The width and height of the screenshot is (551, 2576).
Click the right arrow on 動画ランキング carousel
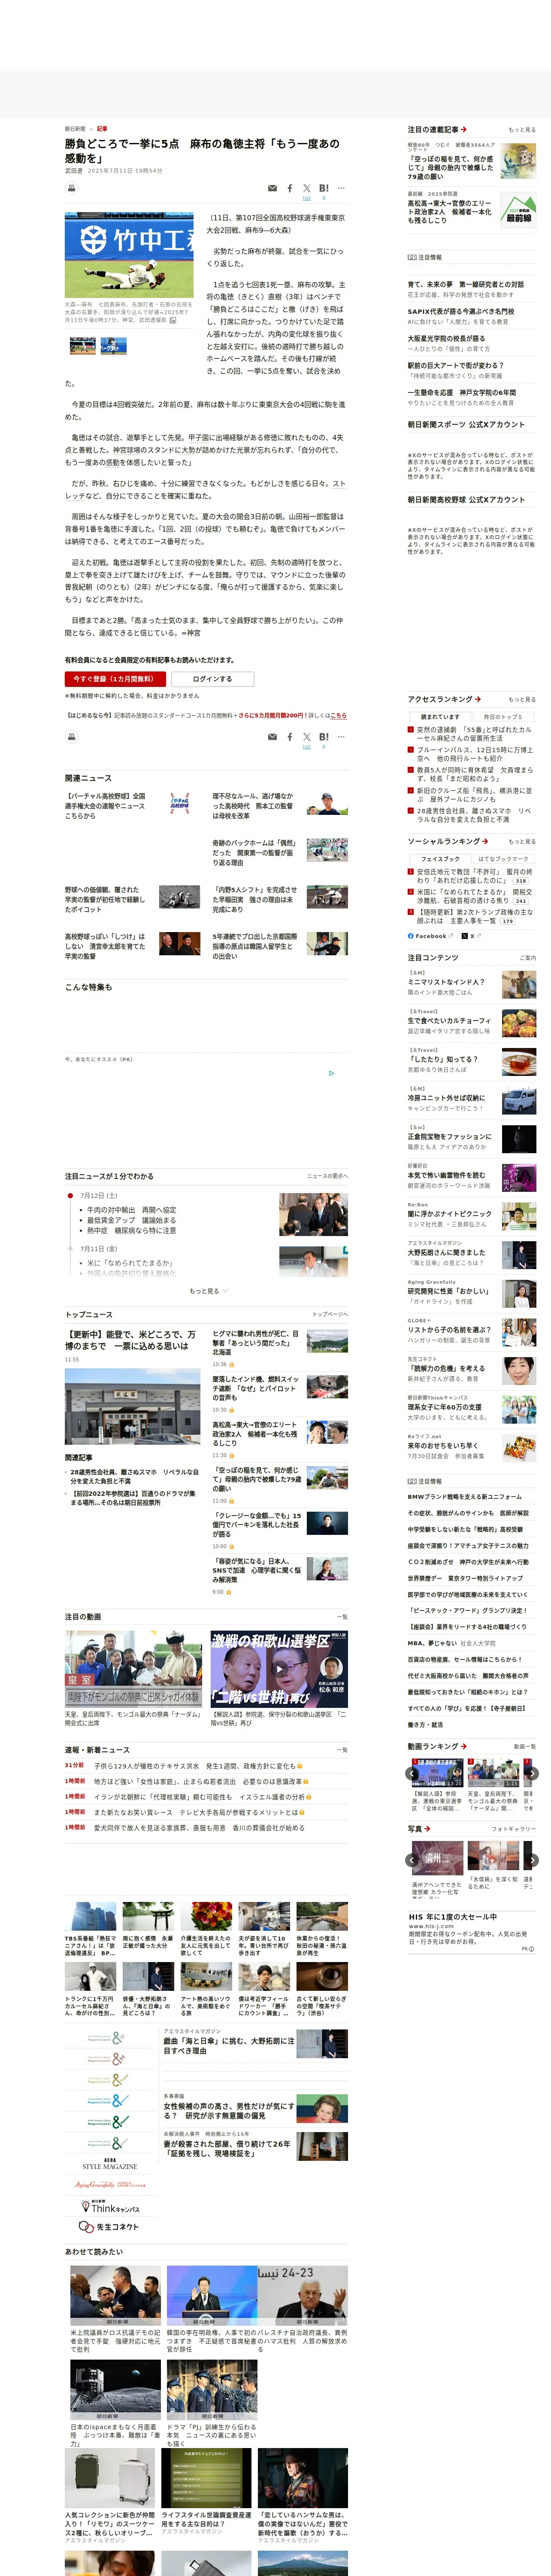(x=532, y=1773)
